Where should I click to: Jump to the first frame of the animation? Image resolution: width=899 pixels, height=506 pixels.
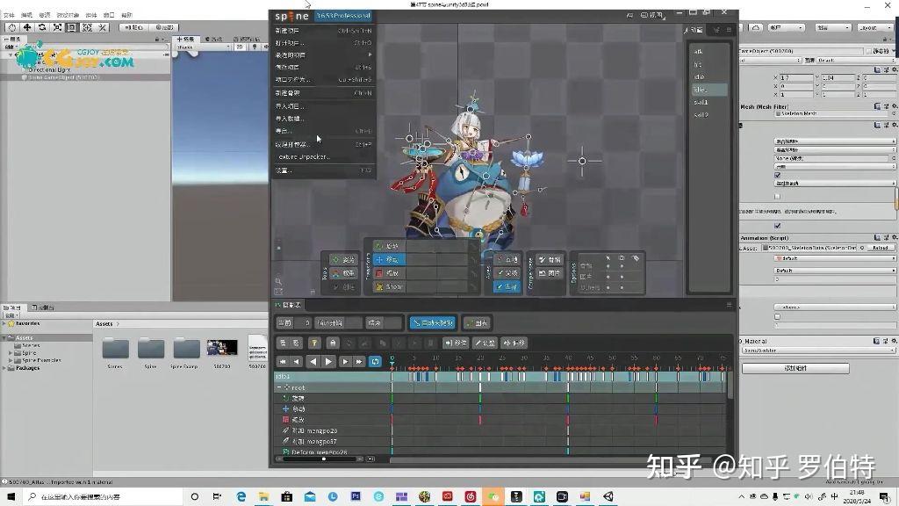coord(283,361)
